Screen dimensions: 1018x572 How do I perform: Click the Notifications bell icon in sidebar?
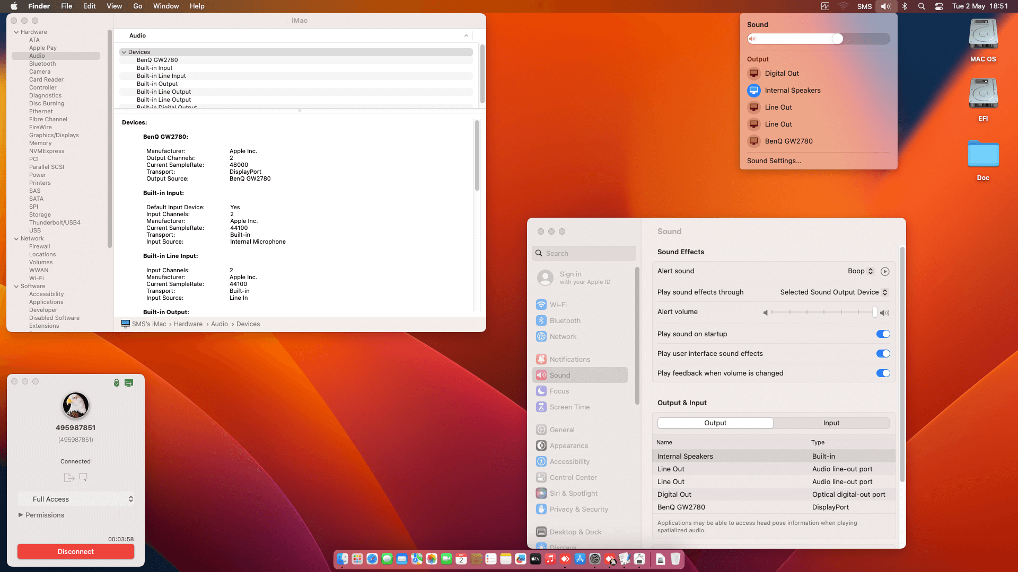(x=541, y=359)
